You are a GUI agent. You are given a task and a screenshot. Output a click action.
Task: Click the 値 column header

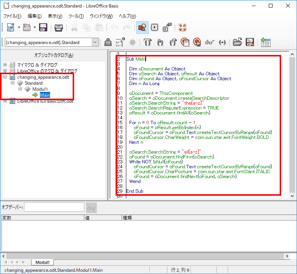pos(103,218)
